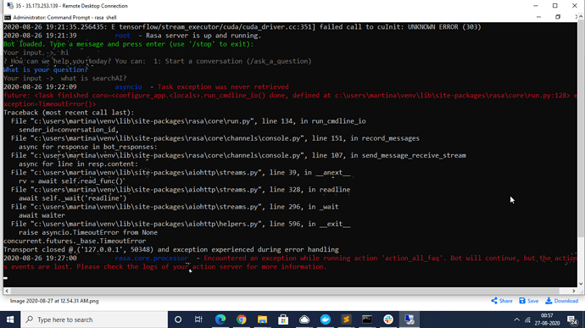Launch Microsoft Edge from the taskbar

pos(220,320)
